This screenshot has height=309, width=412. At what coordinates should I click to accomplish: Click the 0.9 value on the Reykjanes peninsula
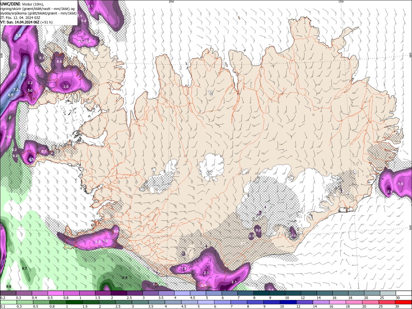[x=98, y=242]
